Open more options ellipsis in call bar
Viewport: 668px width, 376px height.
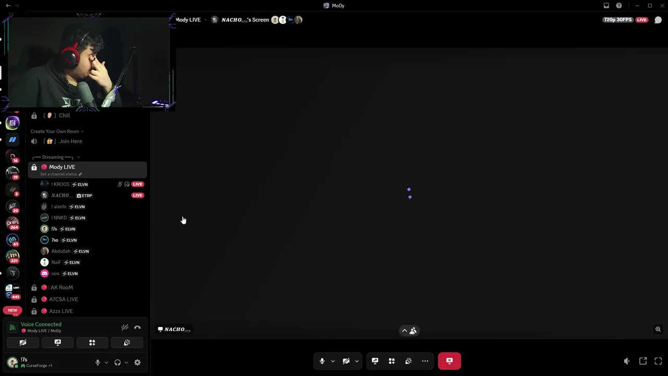point(425,361)
